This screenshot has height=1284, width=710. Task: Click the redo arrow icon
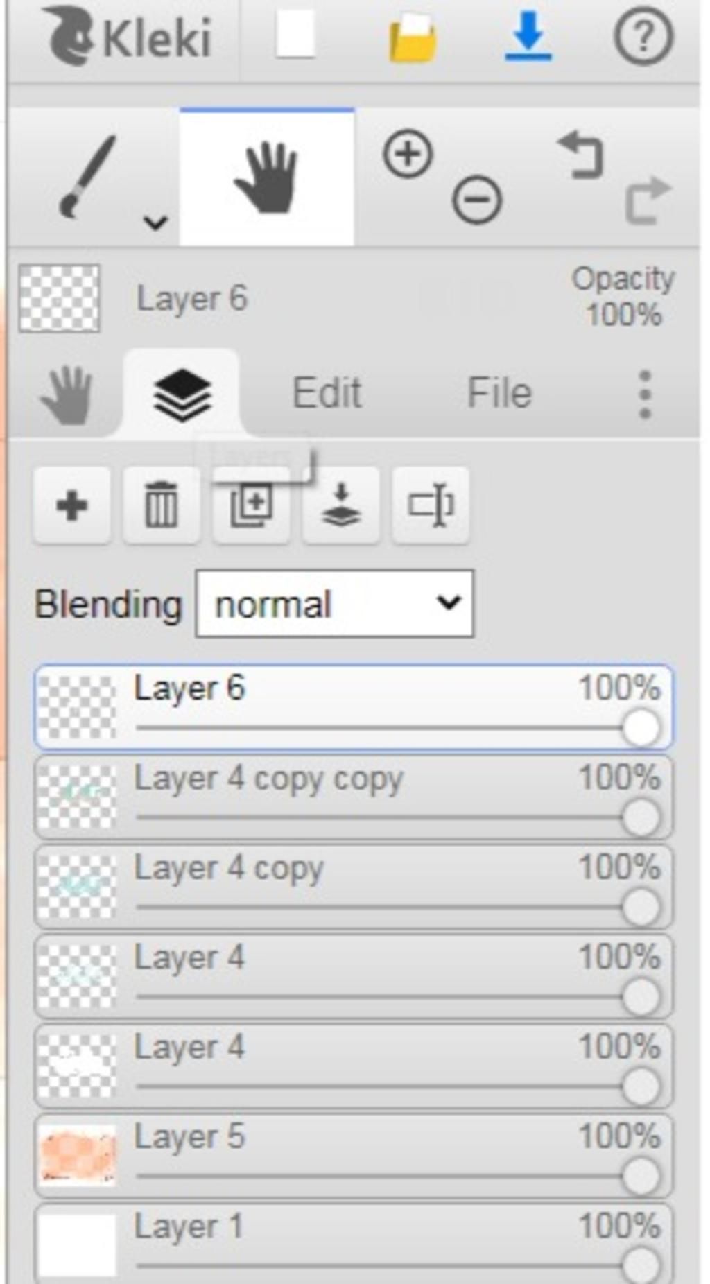point(648,200)
